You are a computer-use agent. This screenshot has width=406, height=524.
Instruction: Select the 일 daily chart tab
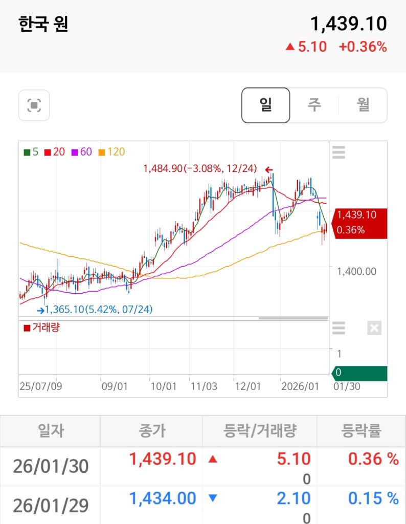tap(265, 105)
